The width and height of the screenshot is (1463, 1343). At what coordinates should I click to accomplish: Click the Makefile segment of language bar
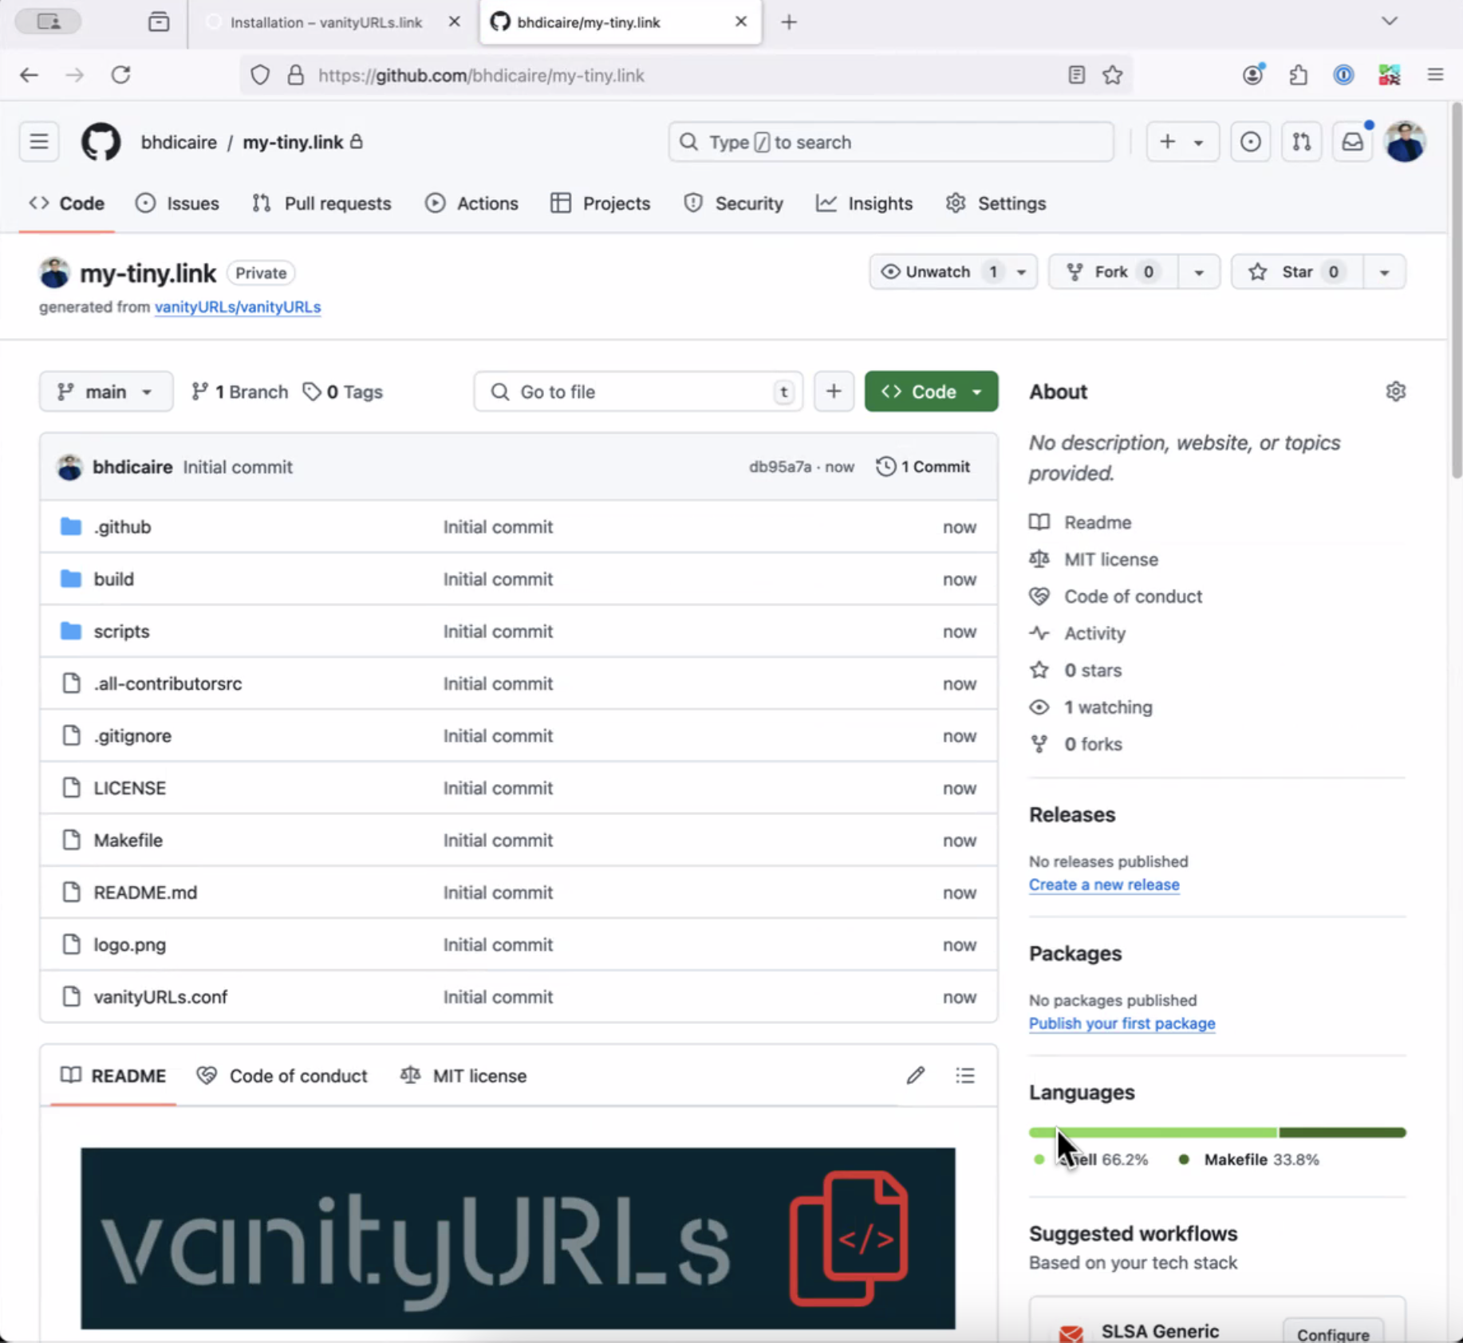point(1343,1132)
